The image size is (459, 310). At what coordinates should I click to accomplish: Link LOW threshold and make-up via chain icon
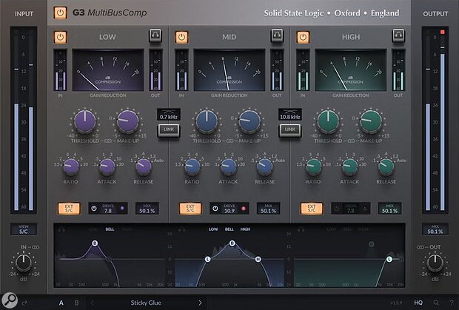pyautogui.click(x=108, y=141)
